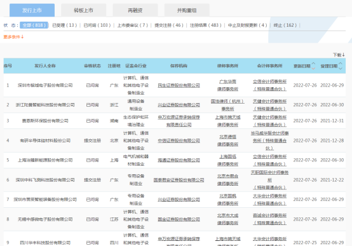Open 国金证券股份有限公司 sponsor link

click(x=179, y=219)
